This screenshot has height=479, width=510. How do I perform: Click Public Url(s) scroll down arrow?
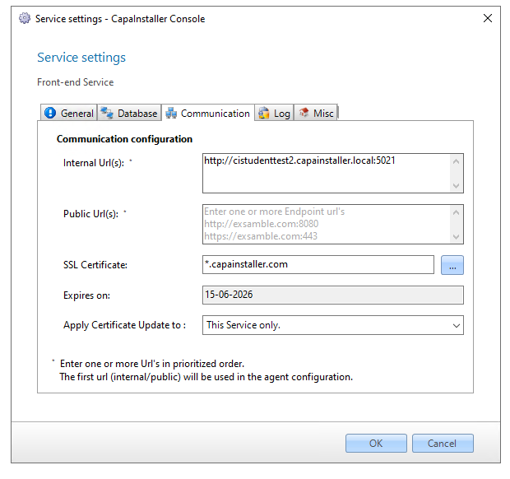(456, 236)
